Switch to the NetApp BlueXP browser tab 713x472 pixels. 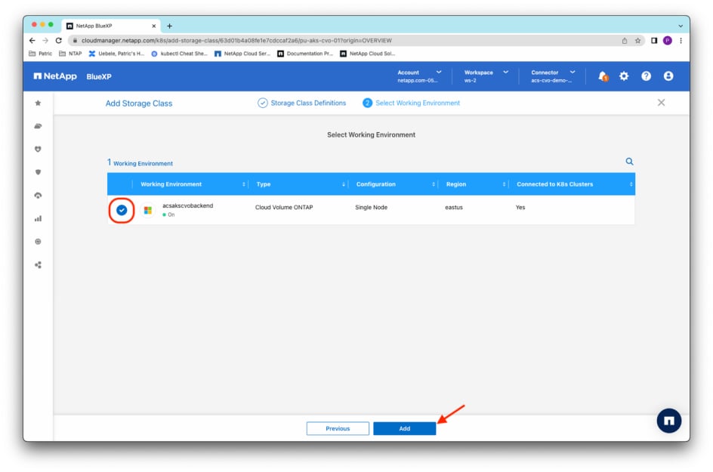tap(111, 26)
